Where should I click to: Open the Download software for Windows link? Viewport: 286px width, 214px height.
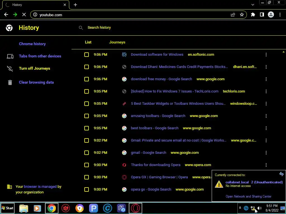click(157, 55)
